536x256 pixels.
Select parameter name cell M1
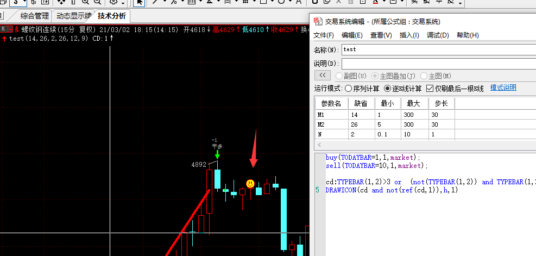332,115
